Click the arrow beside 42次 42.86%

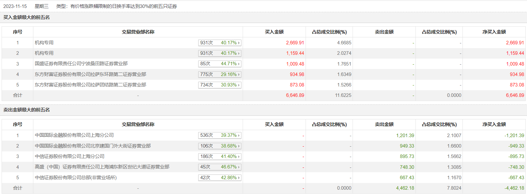click(239, 178)
